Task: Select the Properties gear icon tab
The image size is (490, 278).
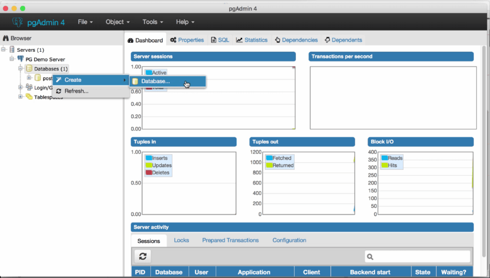Action: 174,40
